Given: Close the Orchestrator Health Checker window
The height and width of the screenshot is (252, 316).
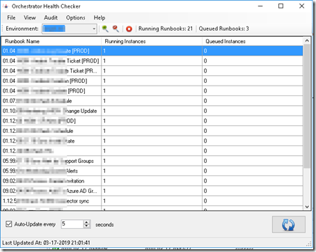Looking at the screenshot, I should coord(301,6).
